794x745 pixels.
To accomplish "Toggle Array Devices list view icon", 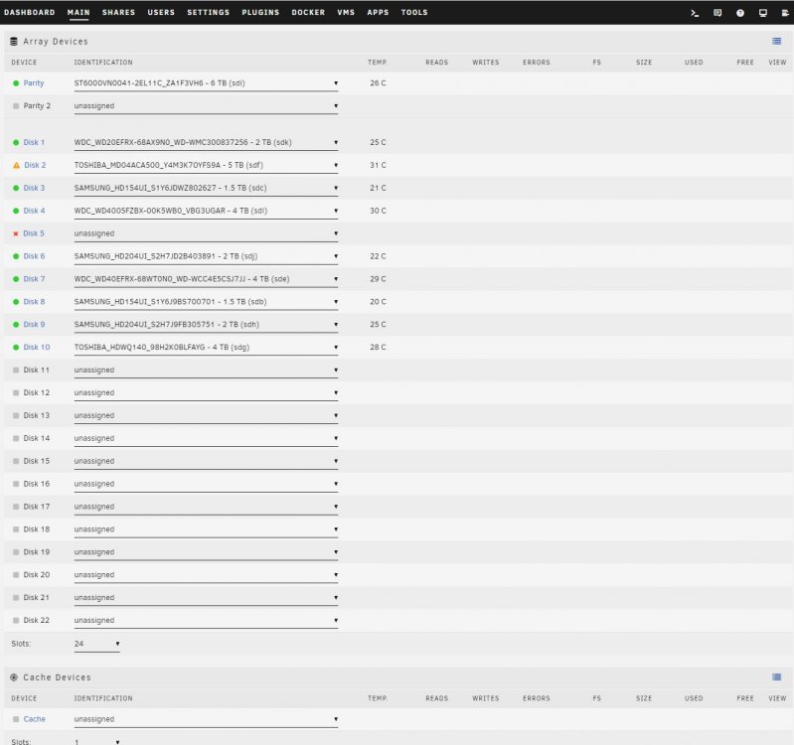I will click(776, 41).
